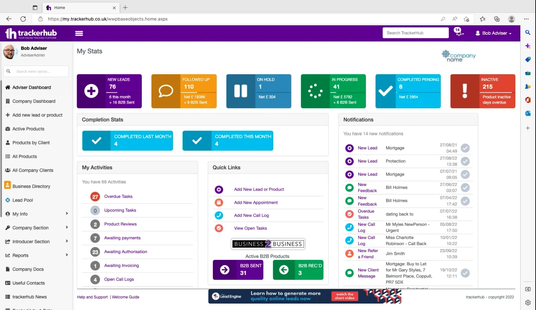Mark 07/07/21 Mortgage notification as read
This screenshot has width=536, height=310.
click(x=465, y=174)
